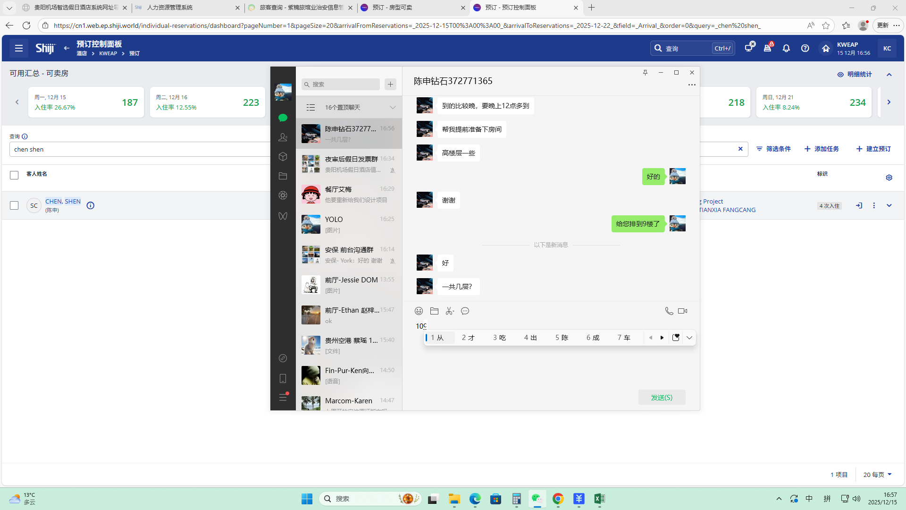This screenshot has width=906, height=510.
Task: Click the emoji icon in chat toolbar
Action: (x=419, y=311)
